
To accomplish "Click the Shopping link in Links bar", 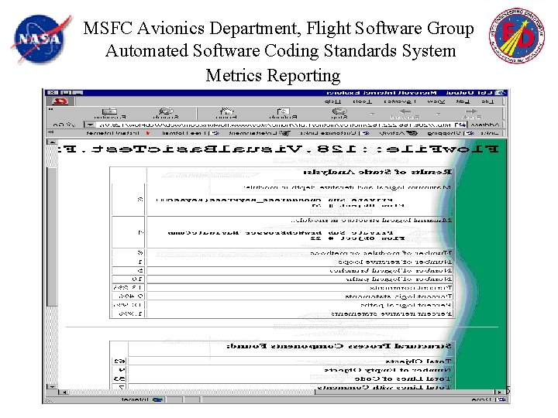I will click(449, 133).
